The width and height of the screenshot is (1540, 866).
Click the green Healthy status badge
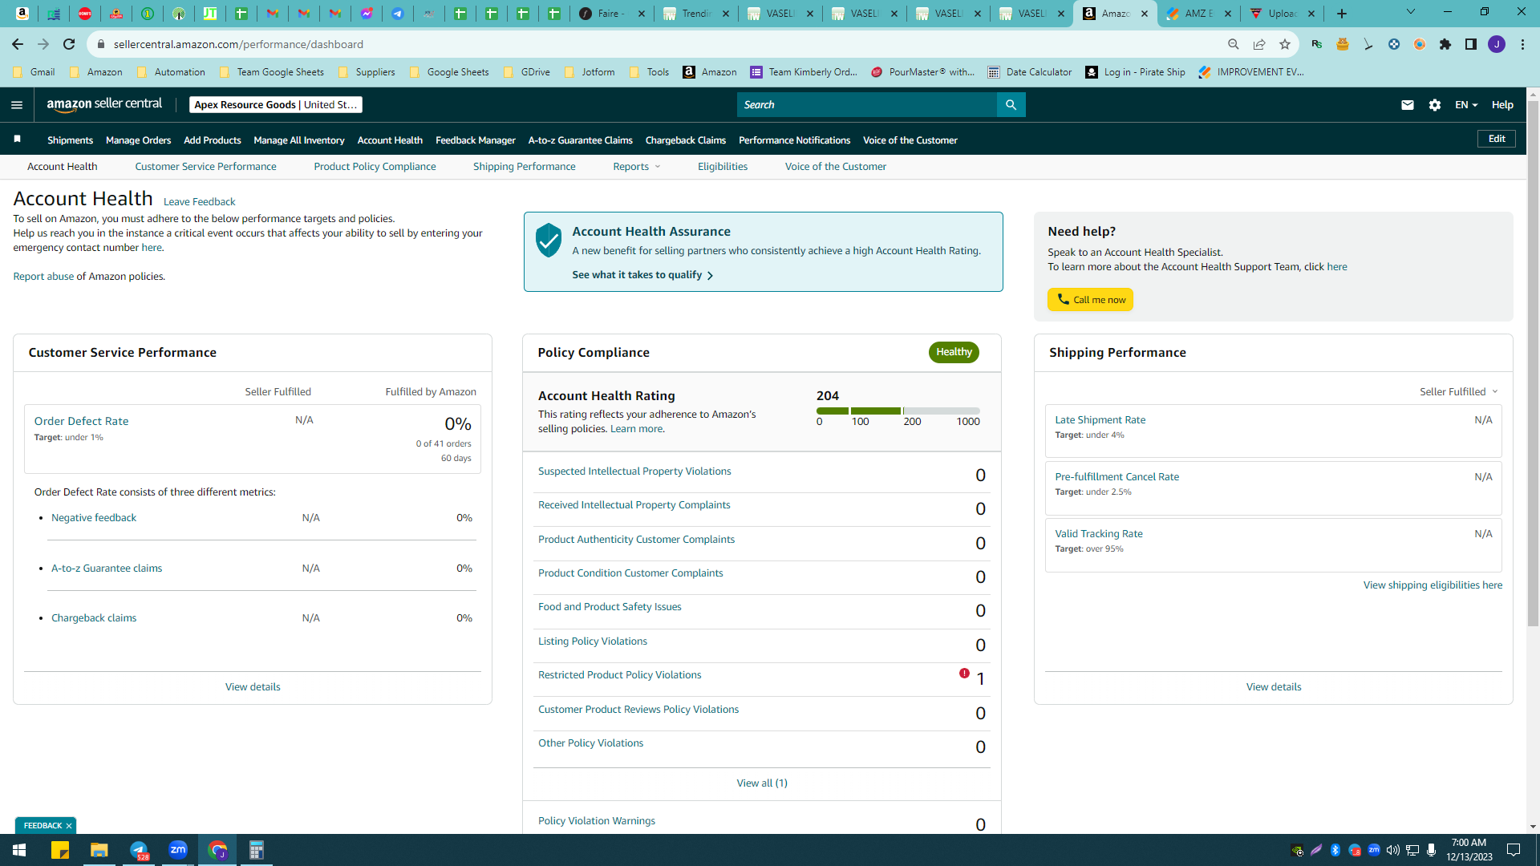[954, 352]
